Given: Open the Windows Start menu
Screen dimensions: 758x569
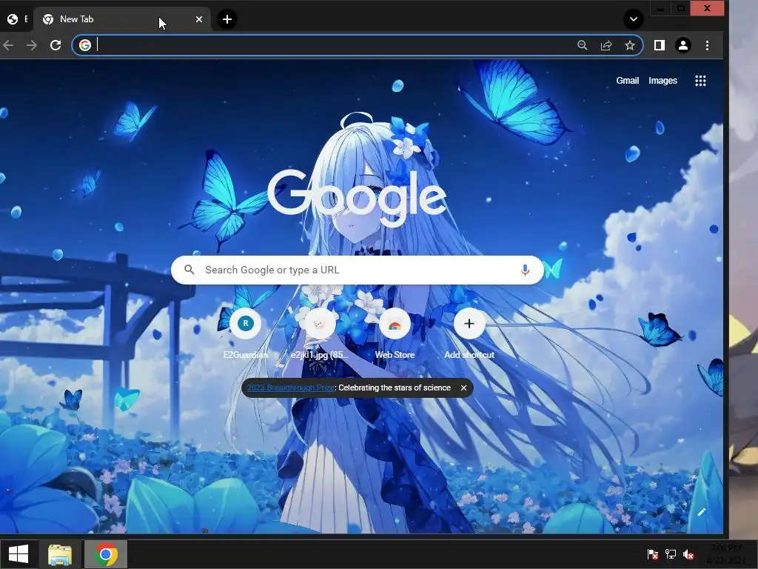Looking at the screenshot, I should (x=19, y=554).
